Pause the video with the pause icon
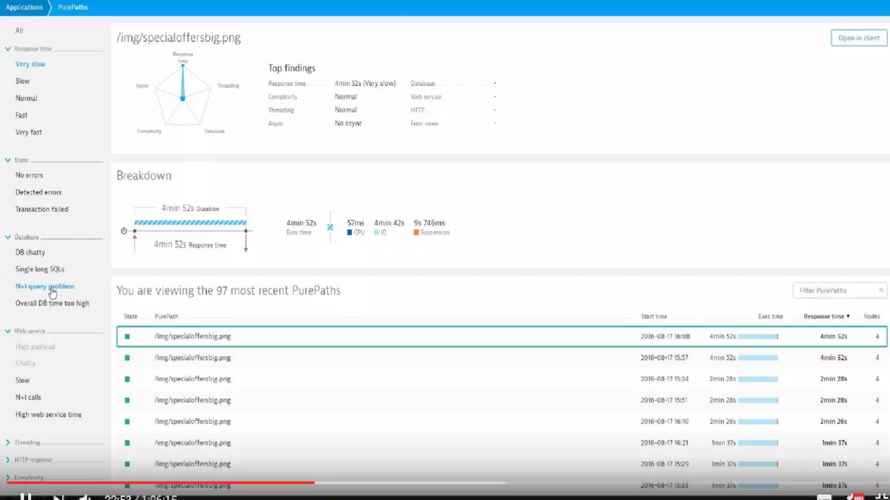 point(26,497)
